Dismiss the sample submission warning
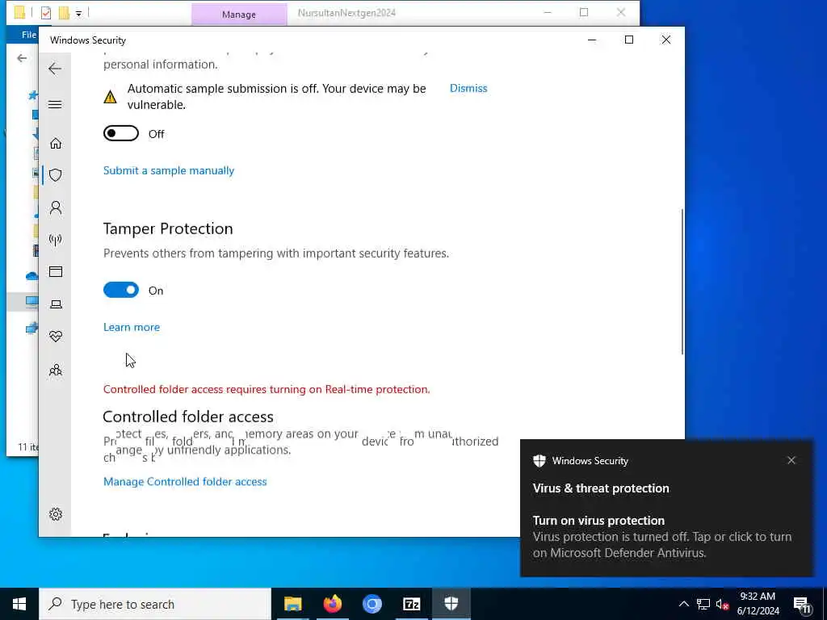This screenshot has width=827, height=620. 468,89
